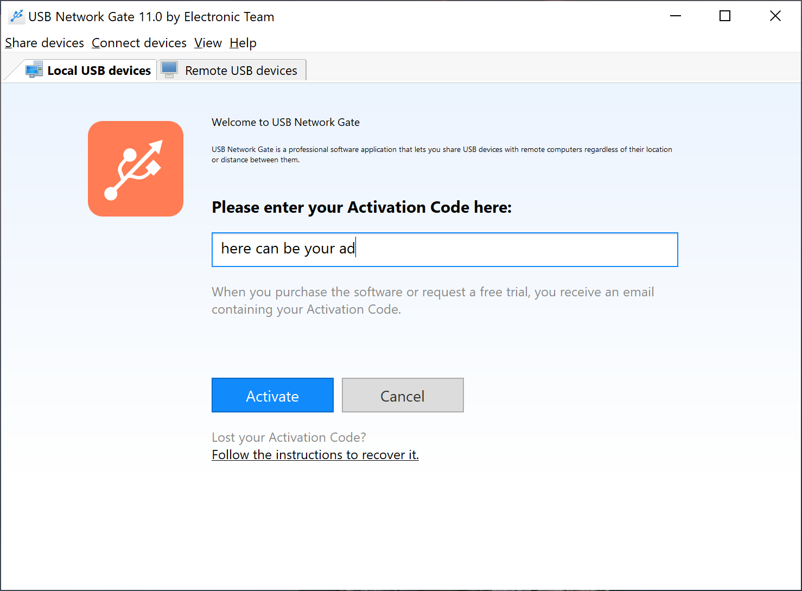Open the Help menu

pos(243,43)
